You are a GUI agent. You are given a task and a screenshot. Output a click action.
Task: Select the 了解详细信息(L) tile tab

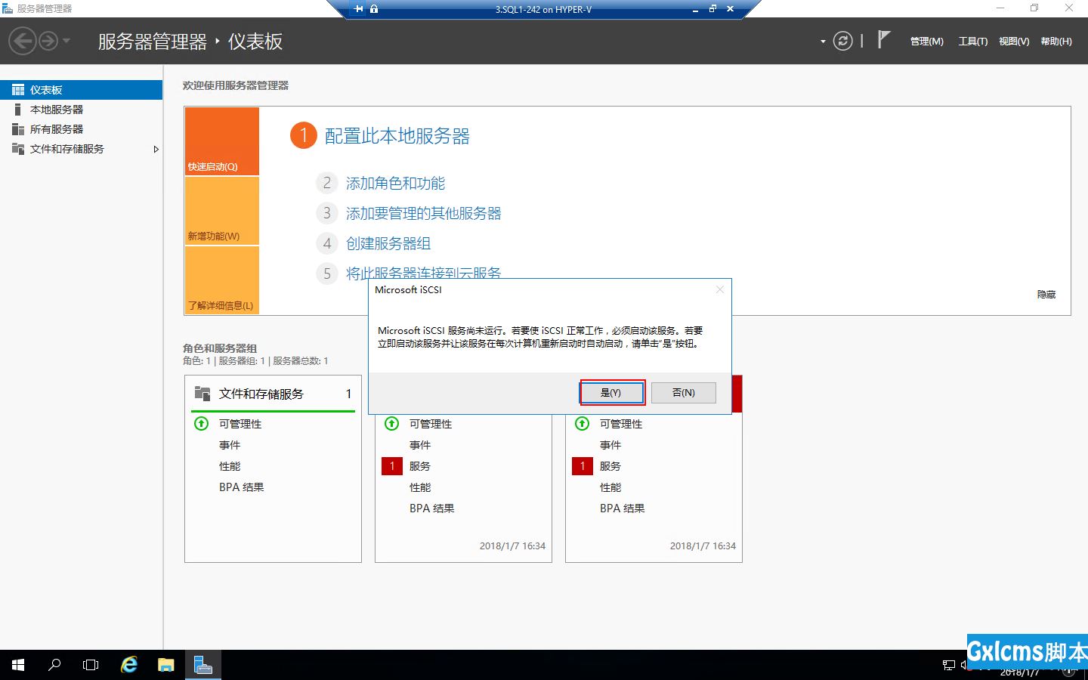pyautogui.click(x=222, y=280)
